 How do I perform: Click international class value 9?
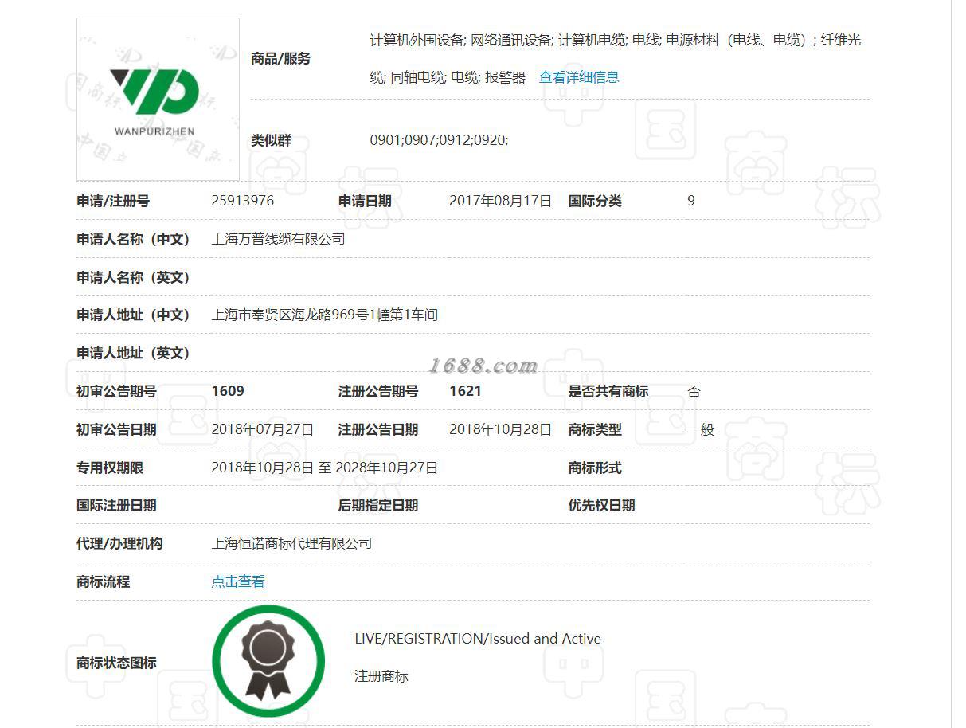(x=691, y=201)
